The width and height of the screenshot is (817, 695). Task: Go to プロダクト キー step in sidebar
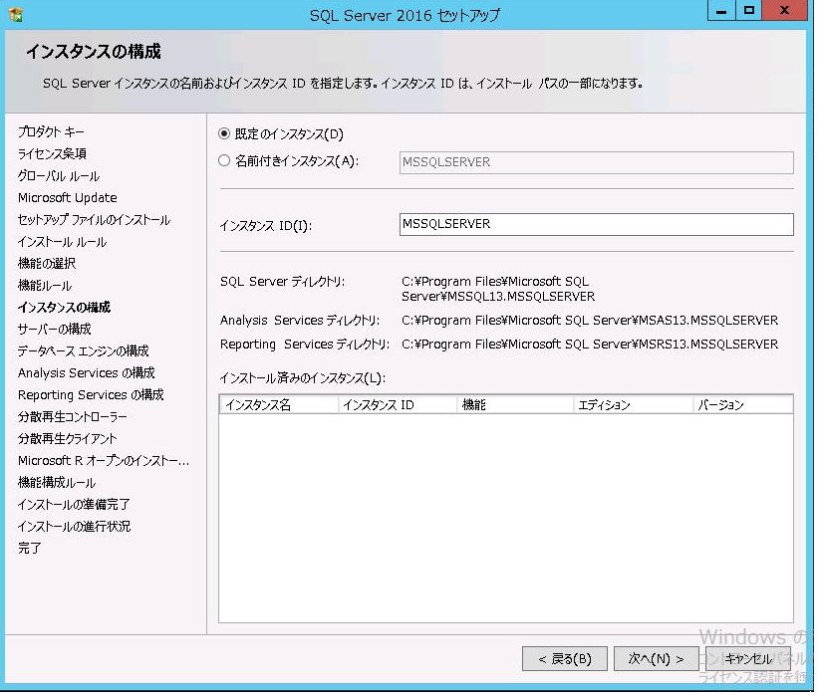point(51,131)
